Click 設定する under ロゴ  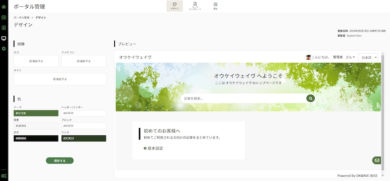click(x=36, y=61)
